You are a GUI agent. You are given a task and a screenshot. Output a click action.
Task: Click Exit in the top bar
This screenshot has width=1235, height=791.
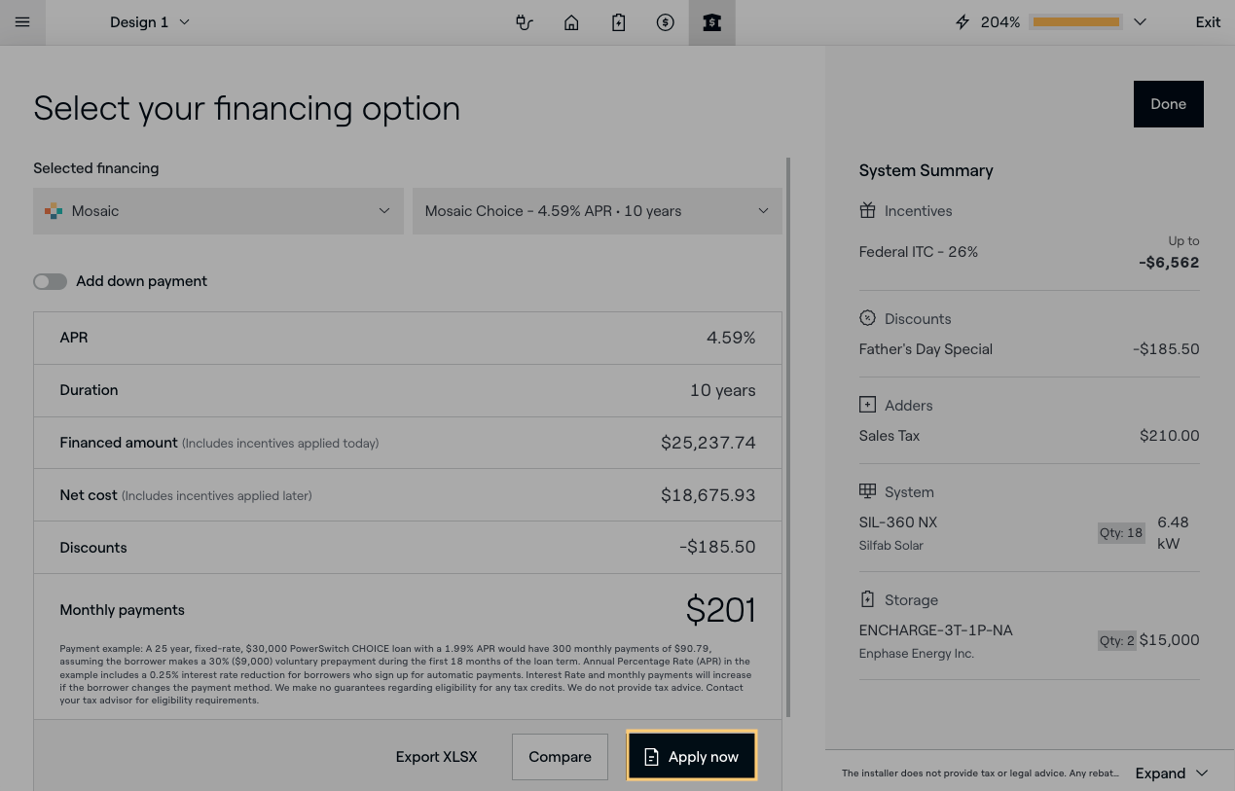tap(1208, 22)
